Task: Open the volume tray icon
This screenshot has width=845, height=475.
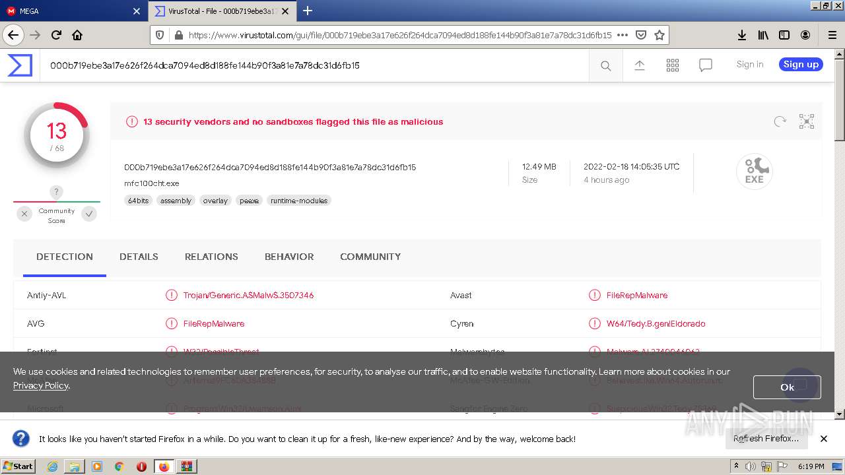Action: pyautogui.click(x=751, y=466)
